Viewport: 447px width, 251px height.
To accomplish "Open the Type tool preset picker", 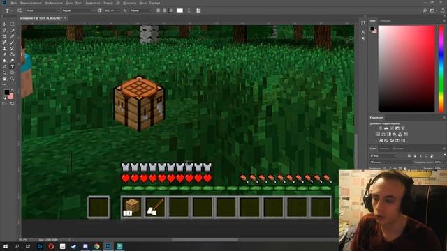I will 8,10.
